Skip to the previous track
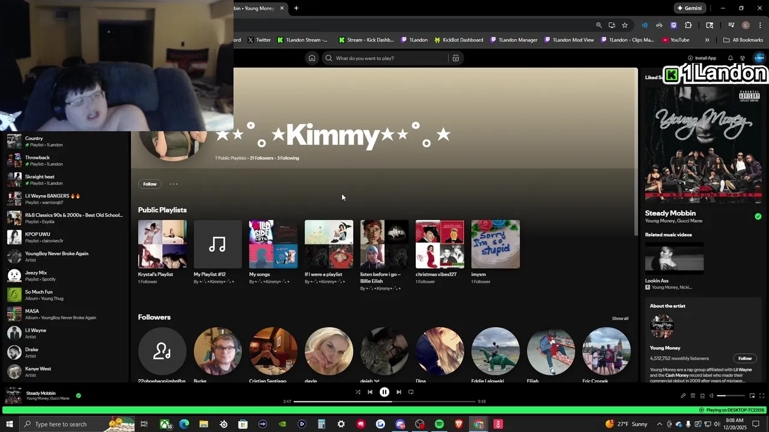The height and width of the screenshot is (432, 769). [x=370, y=392]
